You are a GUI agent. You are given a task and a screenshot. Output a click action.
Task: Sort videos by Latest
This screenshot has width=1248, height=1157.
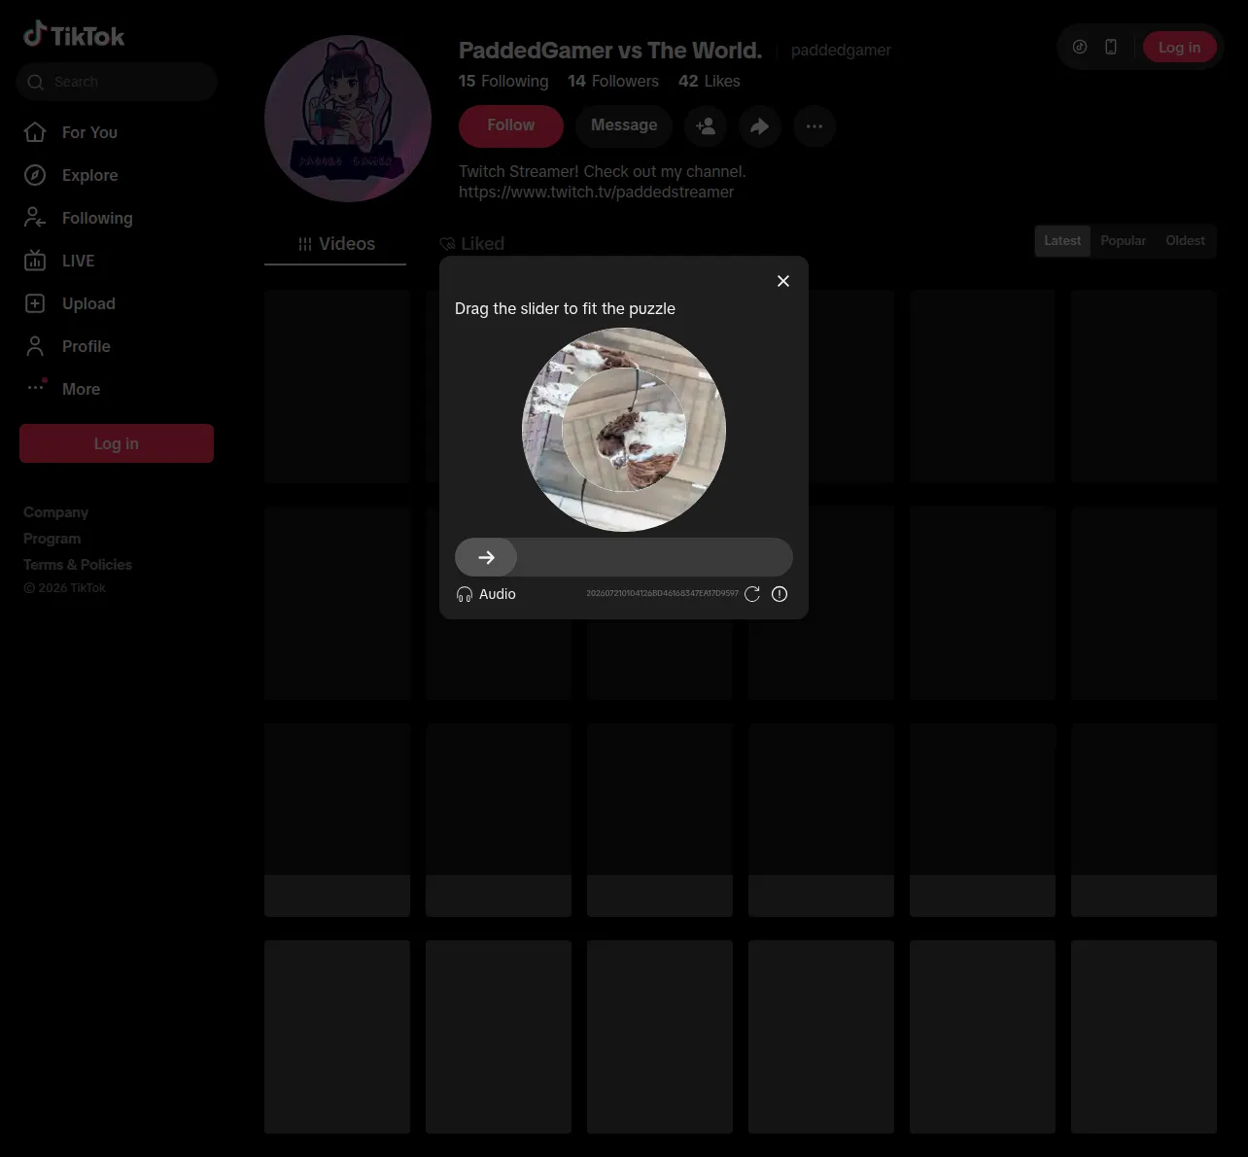tap(1062, 241)
